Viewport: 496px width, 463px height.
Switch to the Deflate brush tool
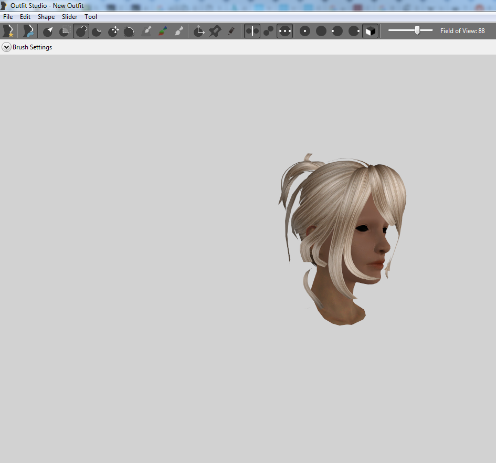(x=97, y=31)
